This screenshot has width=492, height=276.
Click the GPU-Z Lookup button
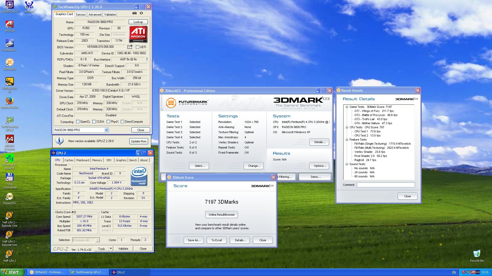click(138, 22)
